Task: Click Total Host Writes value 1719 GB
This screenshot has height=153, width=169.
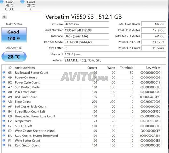Action: (153, 30)
